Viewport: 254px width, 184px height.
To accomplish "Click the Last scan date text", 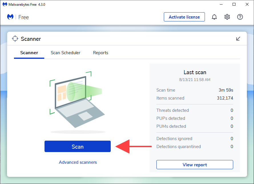I will 195,80.
